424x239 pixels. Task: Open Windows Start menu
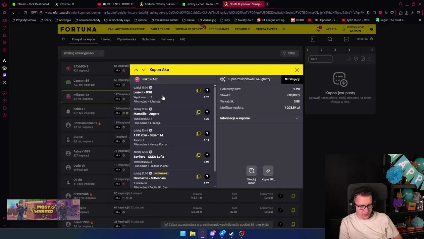point(183,234)
